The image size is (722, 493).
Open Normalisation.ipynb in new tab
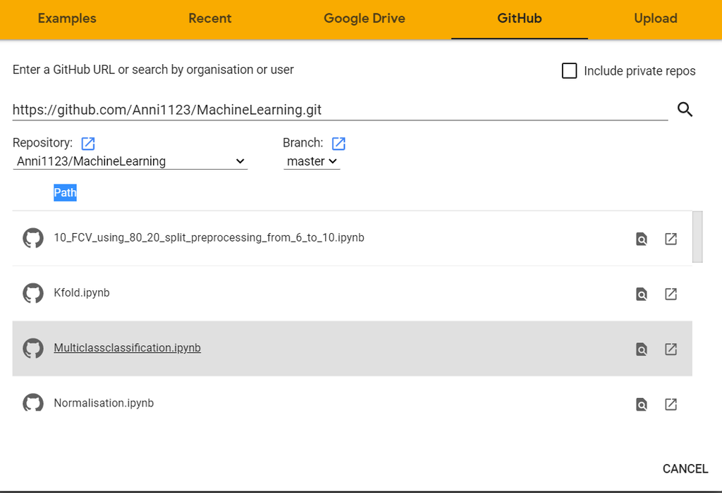(x=671, y=404)
